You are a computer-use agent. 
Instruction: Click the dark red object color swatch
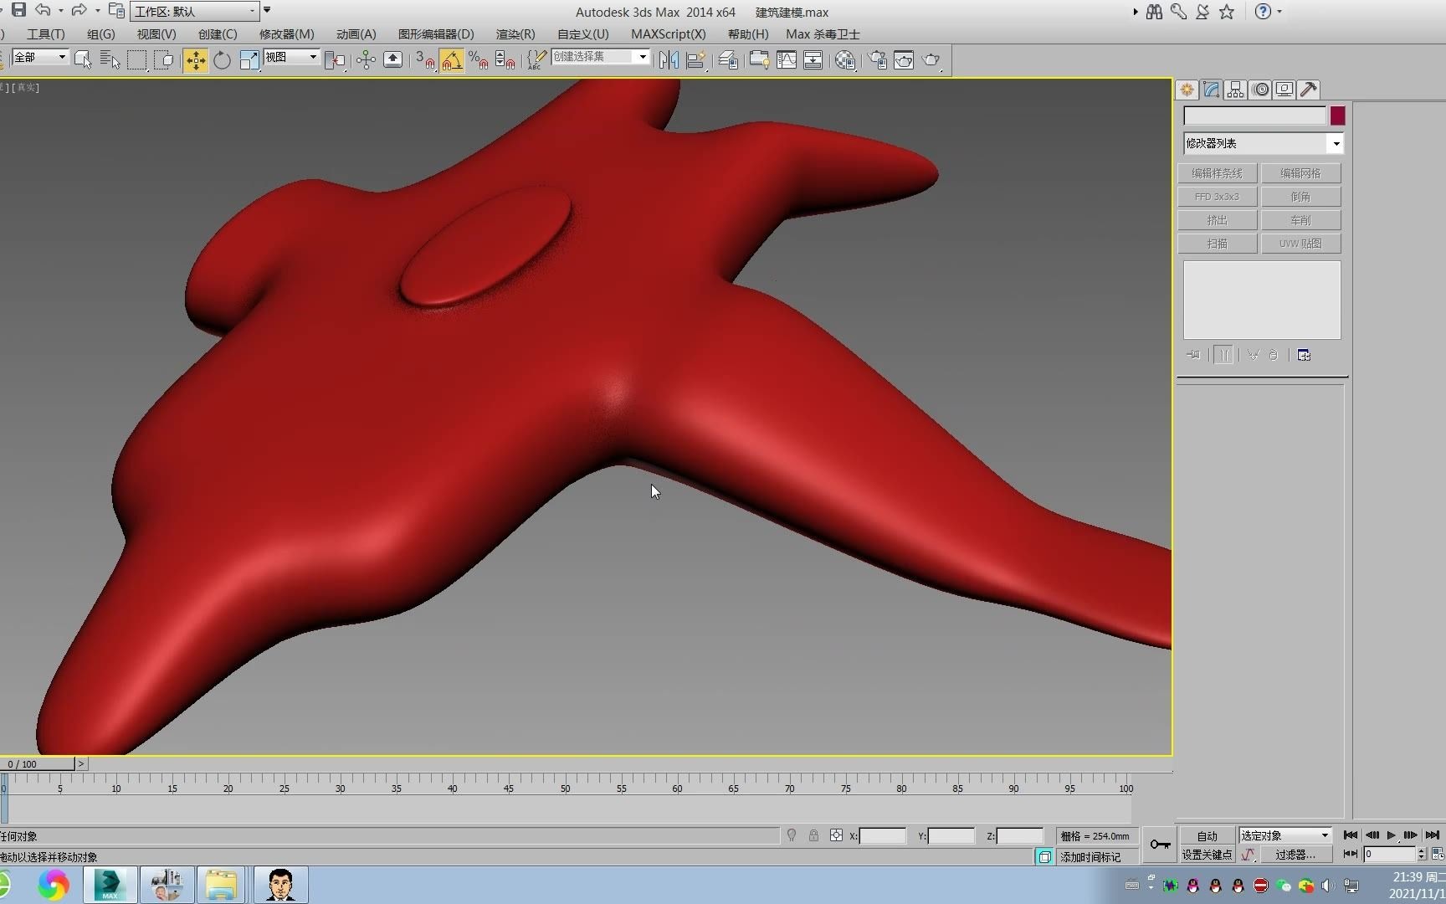point(1337,116)
